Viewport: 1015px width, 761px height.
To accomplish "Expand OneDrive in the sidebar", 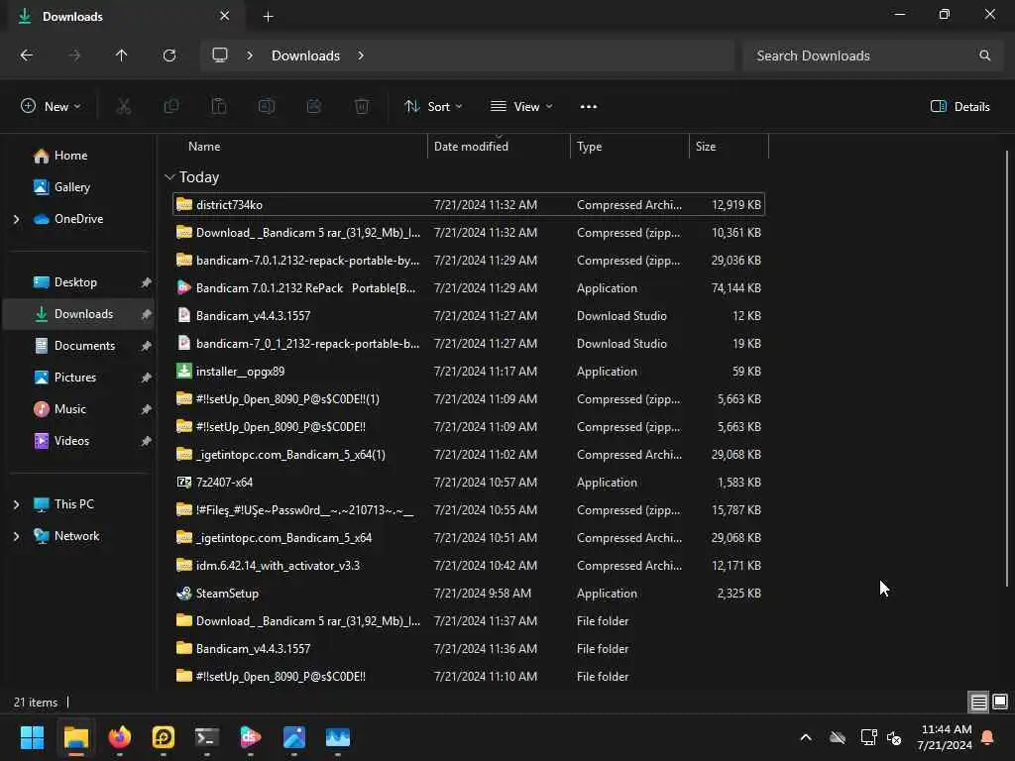I will click(x=16, y=219).
